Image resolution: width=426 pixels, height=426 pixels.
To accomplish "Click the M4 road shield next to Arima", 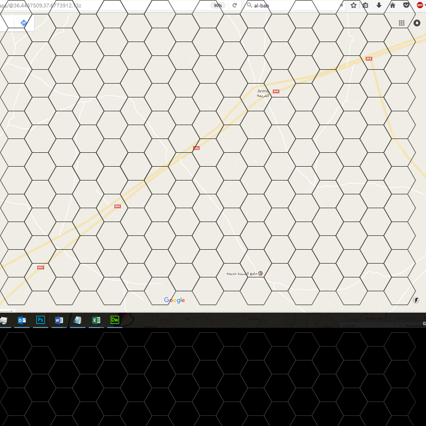I will (x=276, y=91).
